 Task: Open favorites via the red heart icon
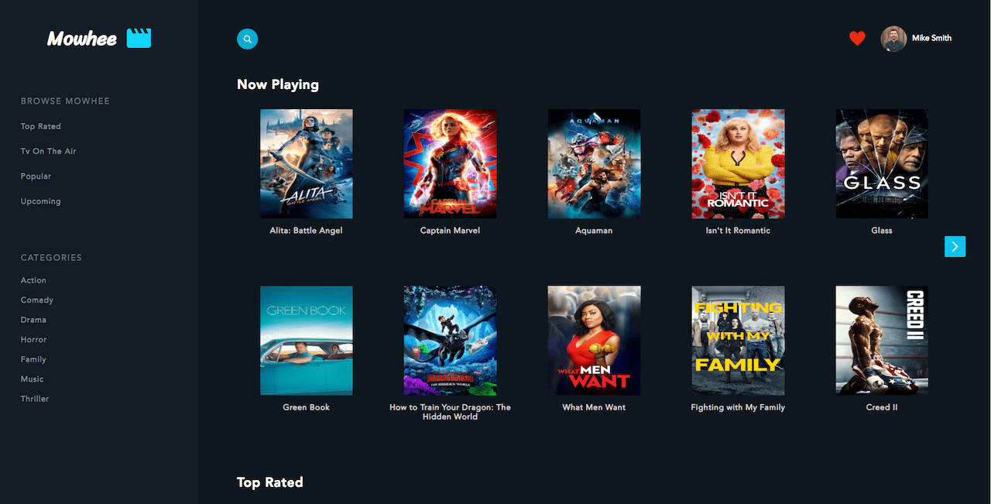pyautogui.click(x=857, y=38)
